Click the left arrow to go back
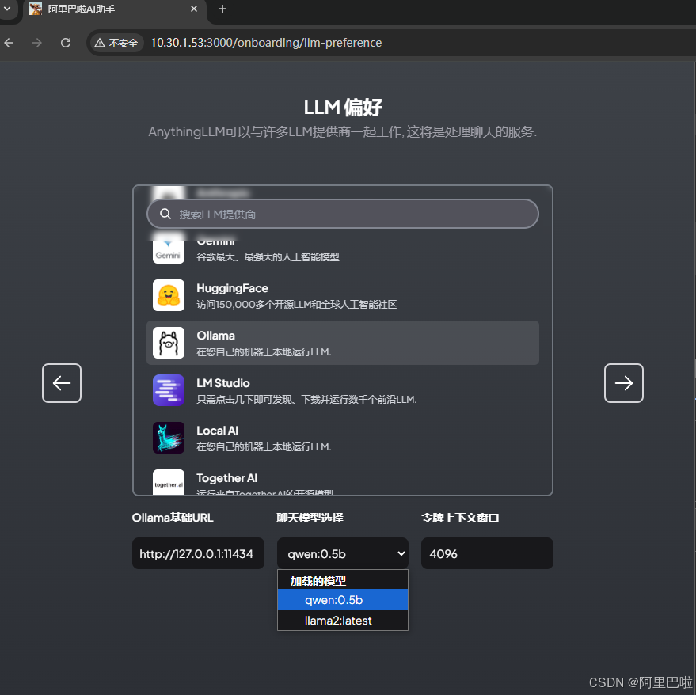696x695 pixels. (61, 383)
